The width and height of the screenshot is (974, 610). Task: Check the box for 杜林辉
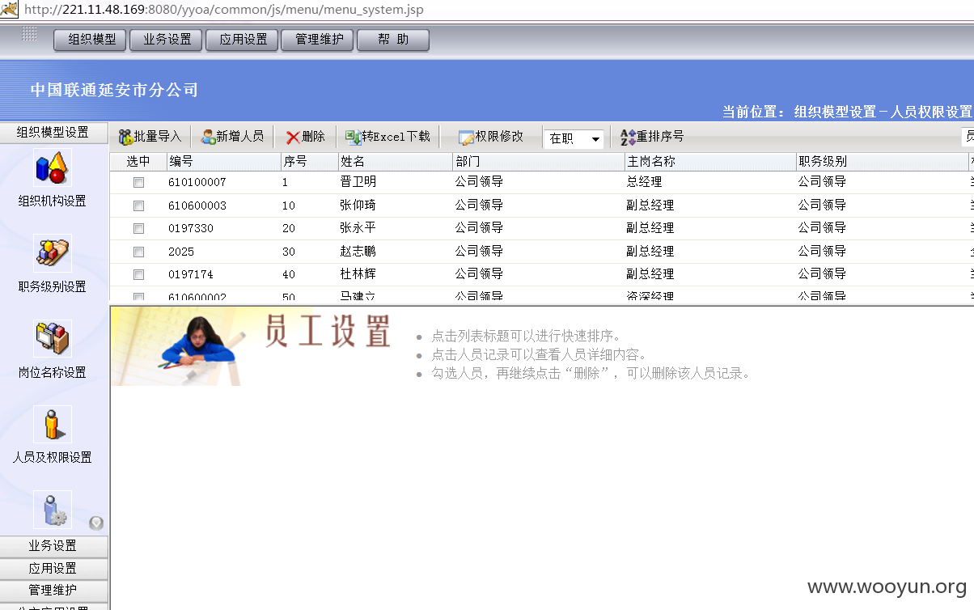click(138, 274)
